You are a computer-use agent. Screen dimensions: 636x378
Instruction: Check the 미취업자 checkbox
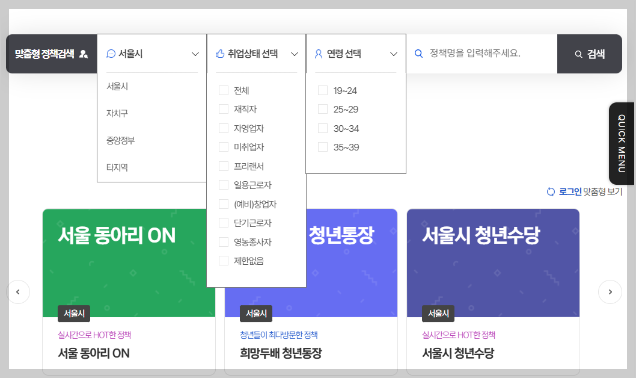(x=224, y=147)
